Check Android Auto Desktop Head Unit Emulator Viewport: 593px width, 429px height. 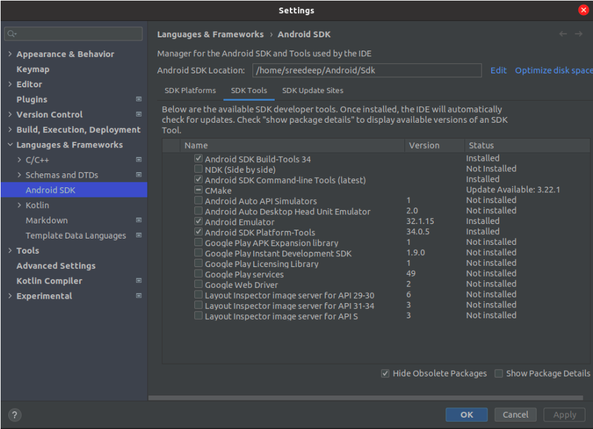click(198, 211)
